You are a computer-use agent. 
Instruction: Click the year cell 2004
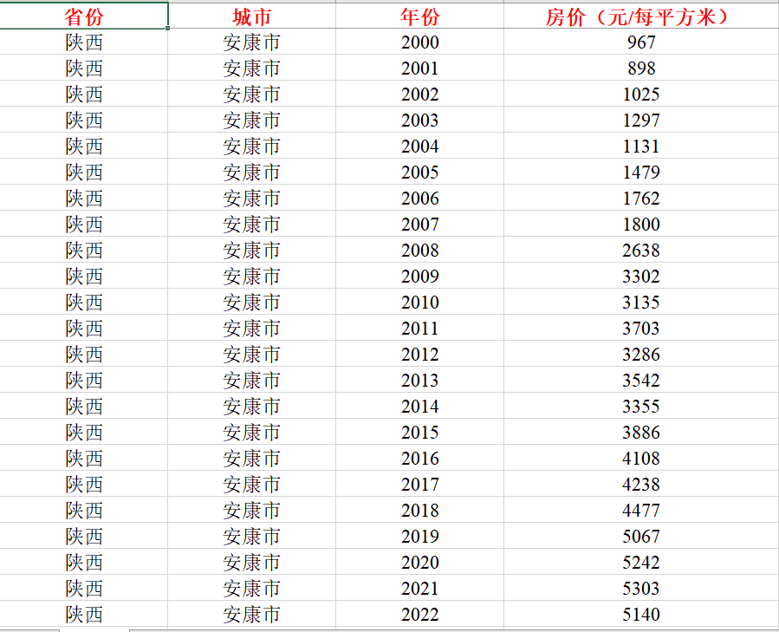419,146
